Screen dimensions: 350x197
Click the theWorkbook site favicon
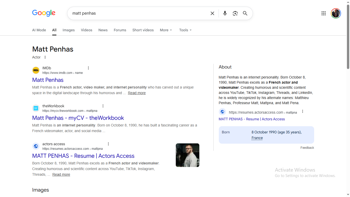point(36,108)
